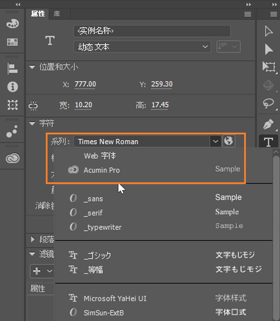Collapse left panel with double arrows
Image resolution: width=280 pixels, height=321 pixels.
18,4
